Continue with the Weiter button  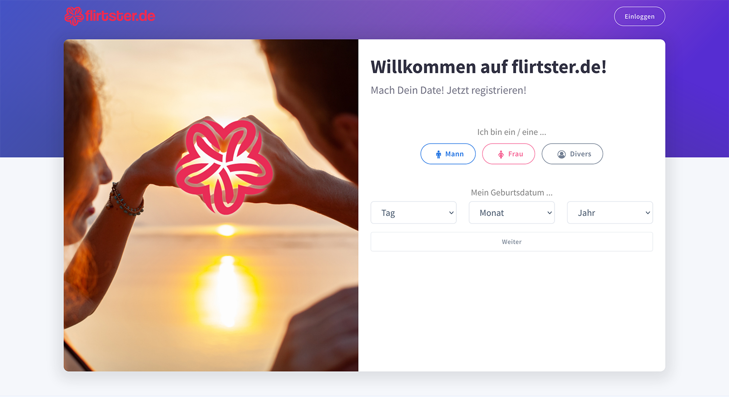click(x=512, y=242)
